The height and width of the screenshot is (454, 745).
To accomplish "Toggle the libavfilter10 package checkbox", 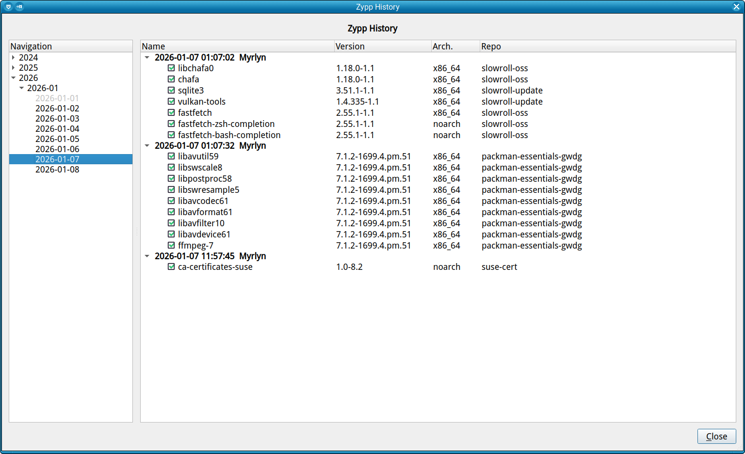I will coord(171,223).
